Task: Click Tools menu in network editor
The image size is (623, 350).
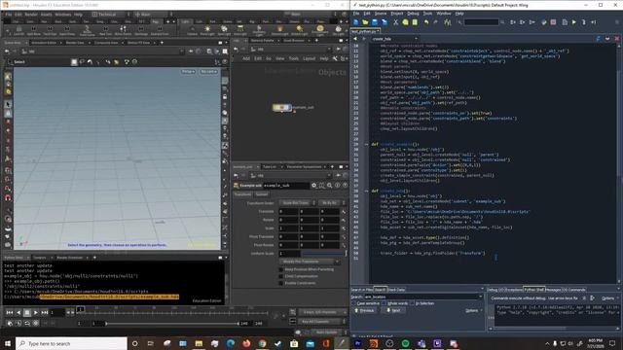Action: [294, 58]
